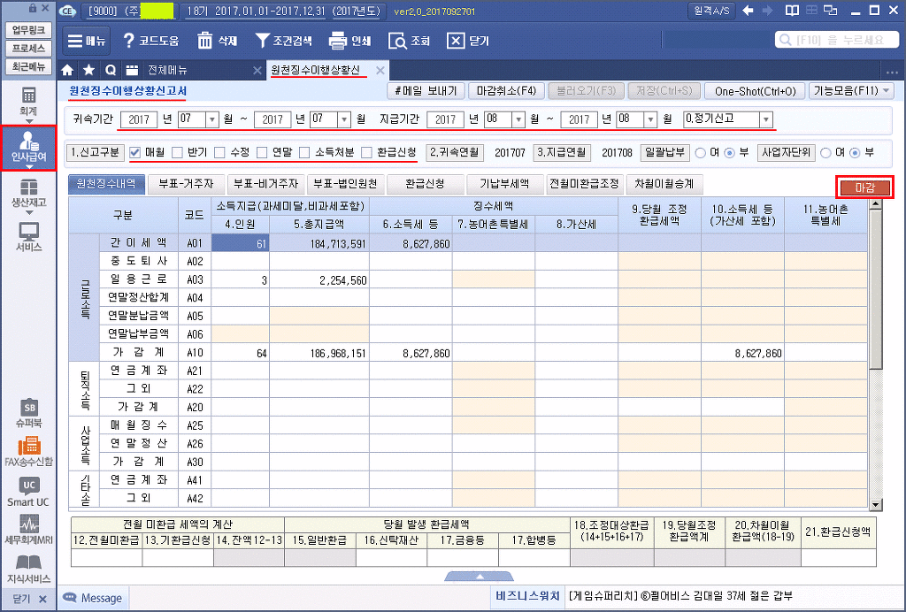The image size is (906, 612).
Task: Toggle the 매월 checkbox
Action: (134, 152)
